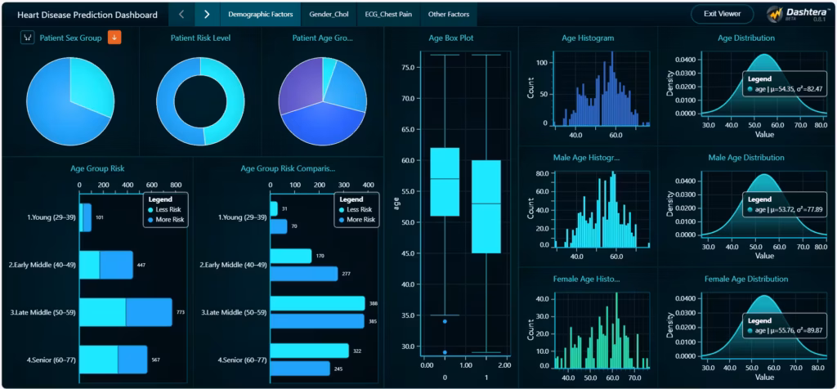This screenshot has height=389, width=837.
Task: Go to the next dashboard page arrow
Action: (x=207, y=14)
